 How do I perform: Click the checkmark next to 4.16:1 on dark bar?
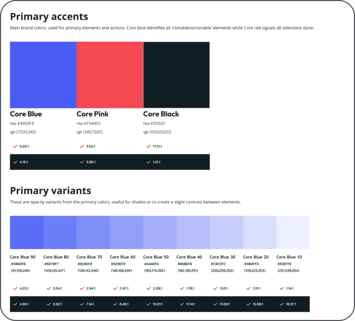(15, 162)
